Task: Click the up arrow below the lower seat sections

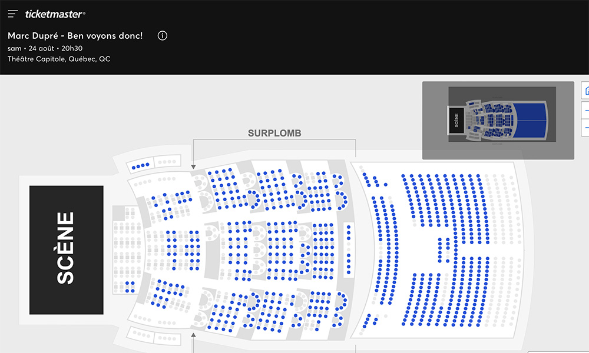Action: click(x=193, y=335)
